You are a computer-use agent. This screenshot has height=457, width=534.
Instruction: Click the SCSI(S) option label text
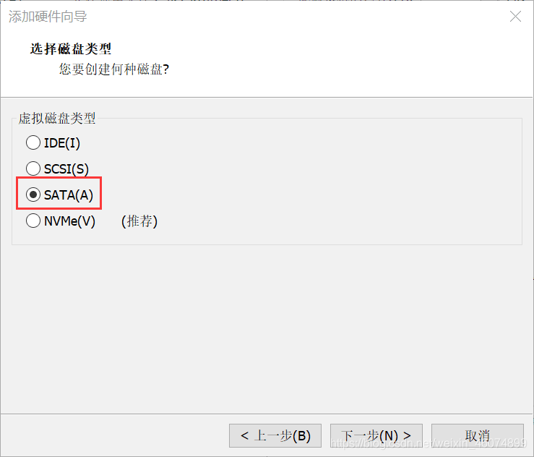tap(66, 168)
